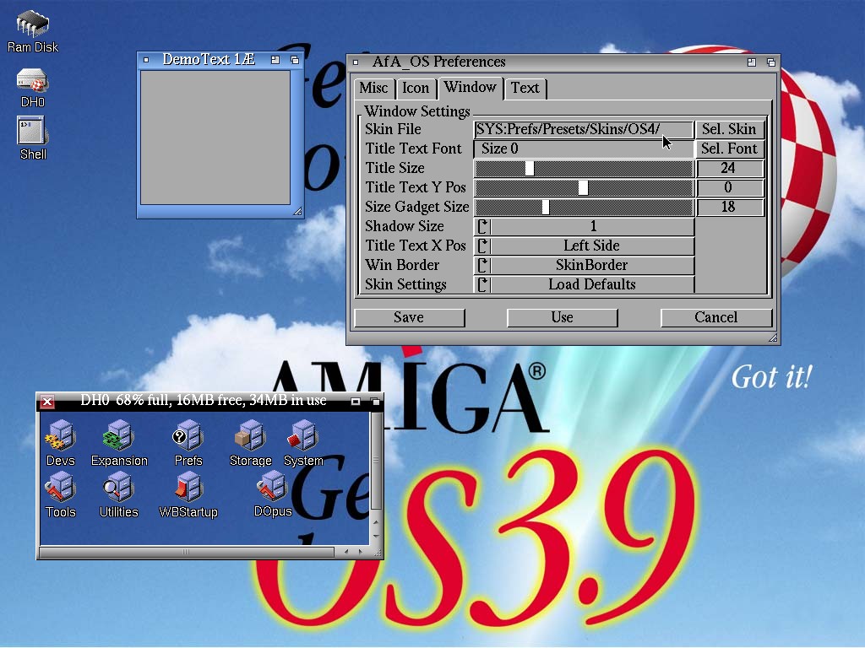
Task: Click the AfA_OS Preferences depth gadget
Action: (770, 62)
